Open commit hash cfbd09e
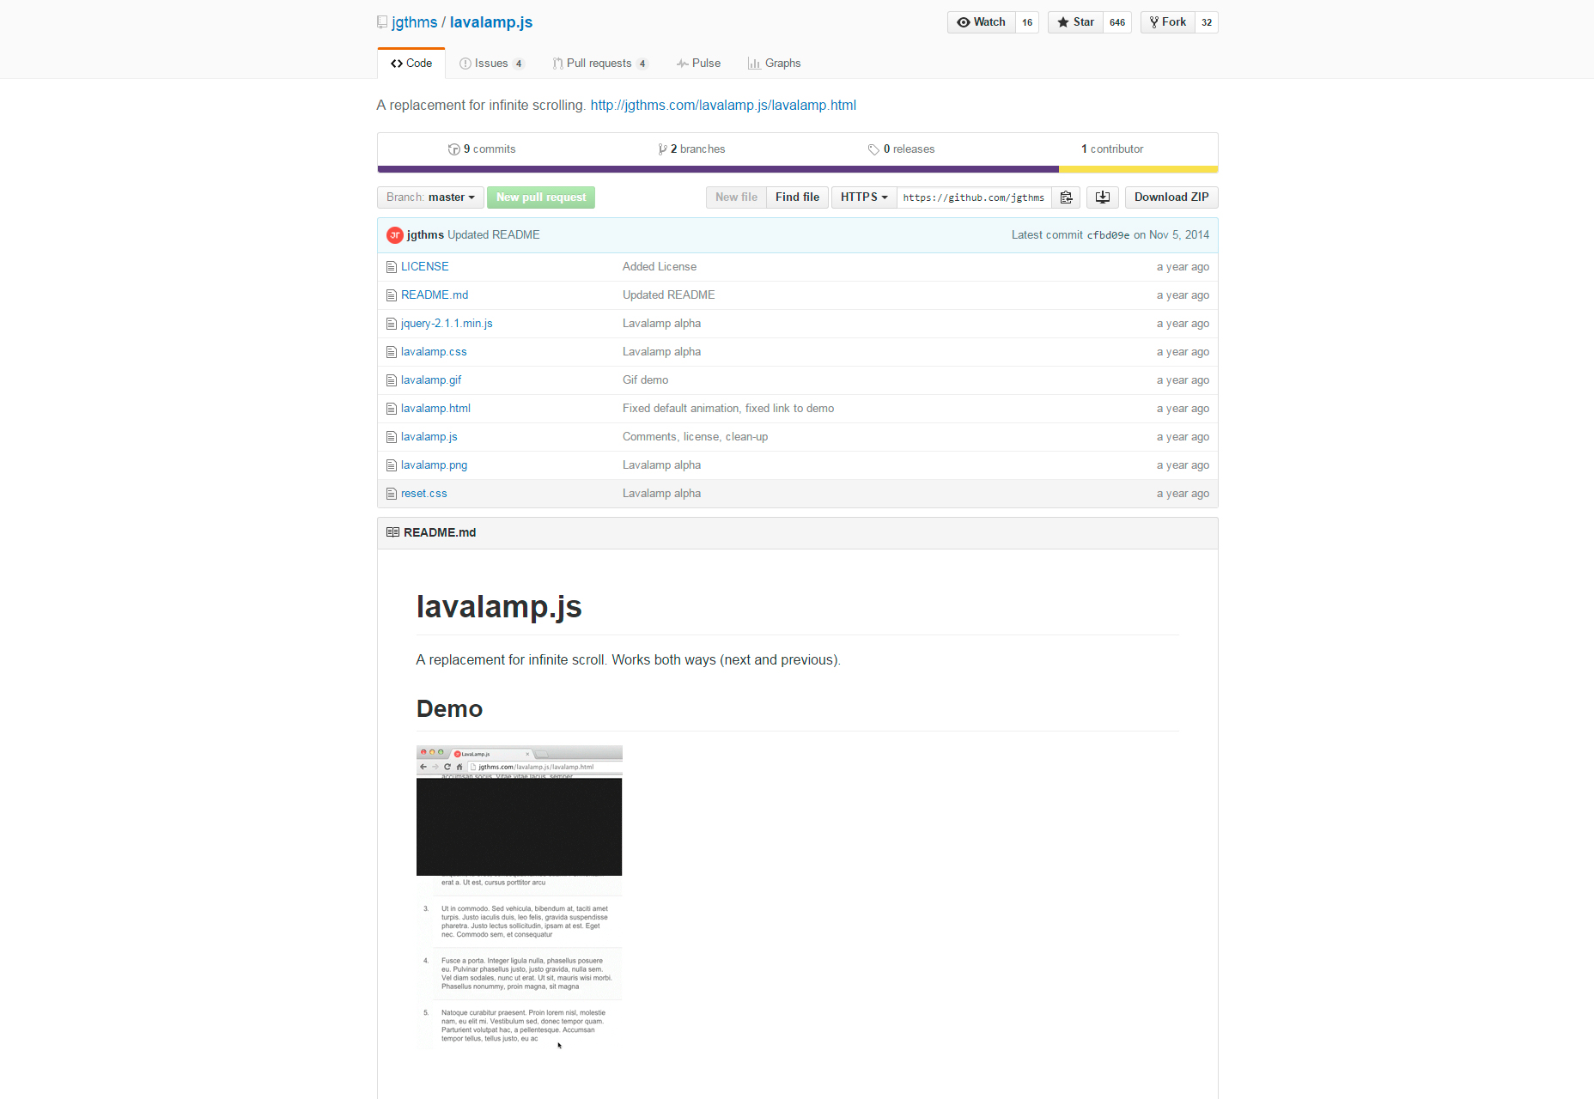The image size is (1594, 1099). (1108, 235)
